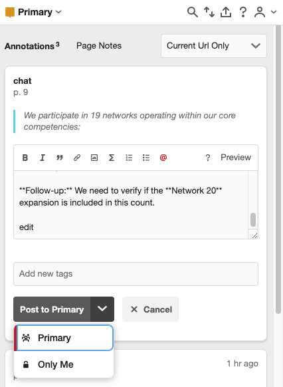Insert an image into annotation
This screenshot has width=283, height=387.
point(94,158)
